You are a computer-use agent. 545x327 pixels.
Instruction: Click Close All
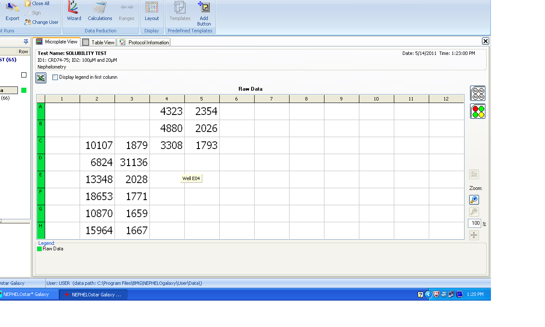coord(37,3)
